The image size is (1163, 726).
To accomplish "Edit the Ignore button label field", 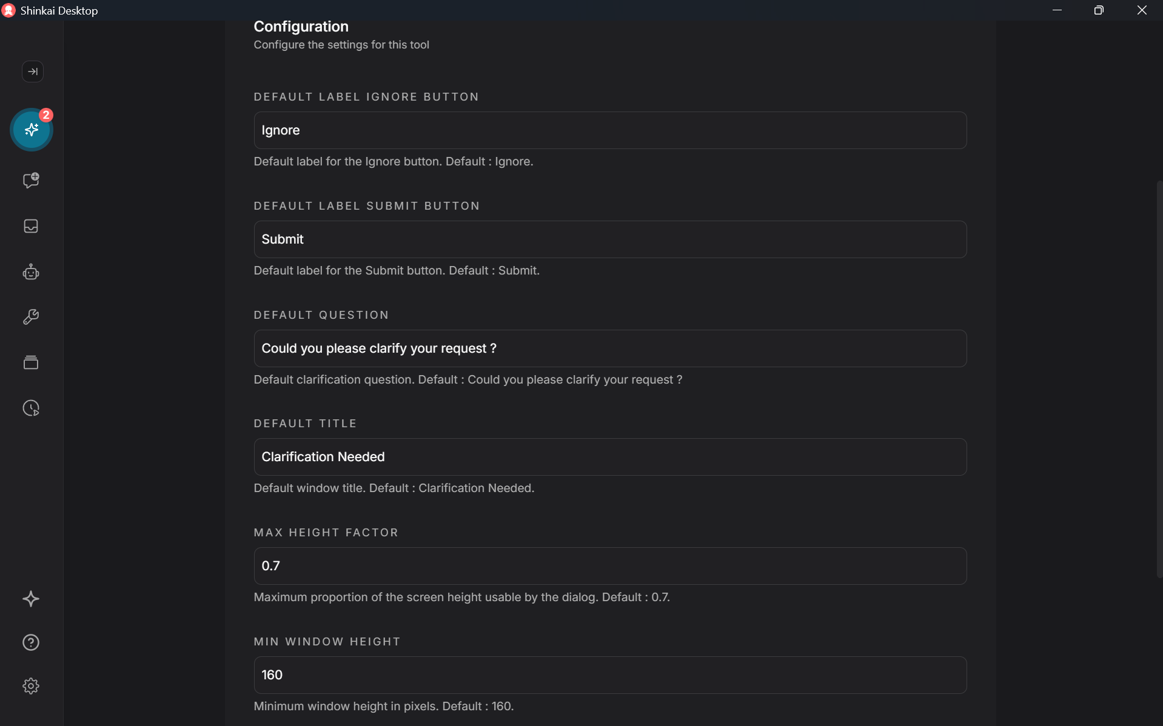I will coord(609,130).
